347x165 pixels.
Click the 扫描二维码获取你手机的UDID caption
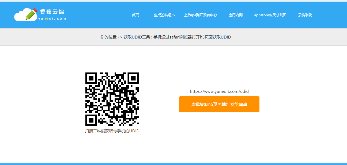click(112, 131)
